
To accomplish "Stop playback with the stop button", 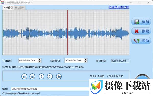I will 32,76.
